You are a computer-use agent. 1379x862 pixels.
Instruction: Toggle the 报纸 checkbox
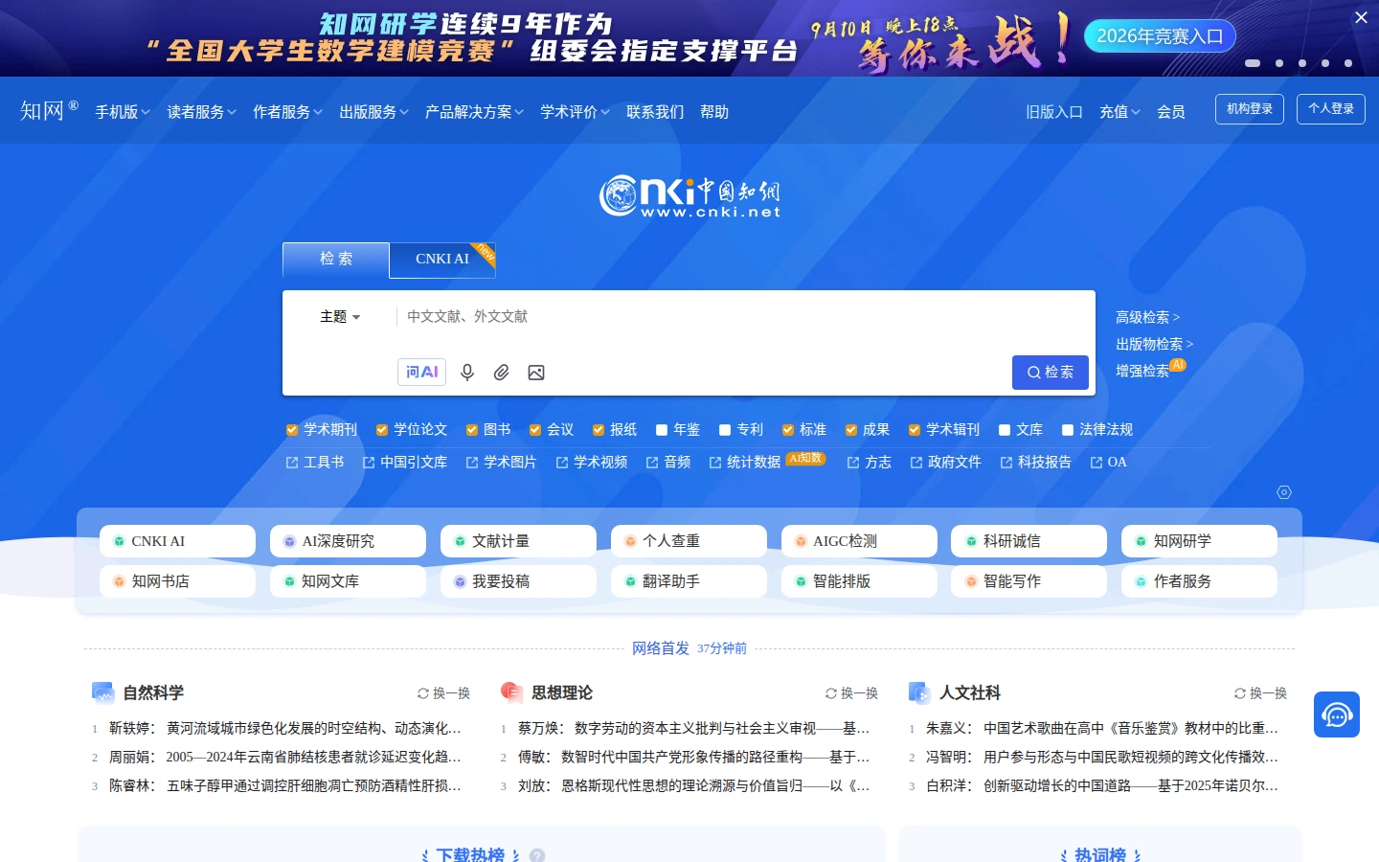pos(599,430)
